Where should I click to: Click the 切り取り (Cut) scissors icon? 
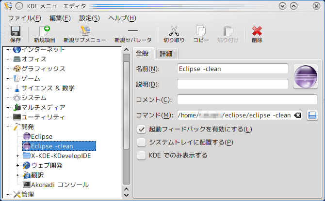(x=174, y=31)
